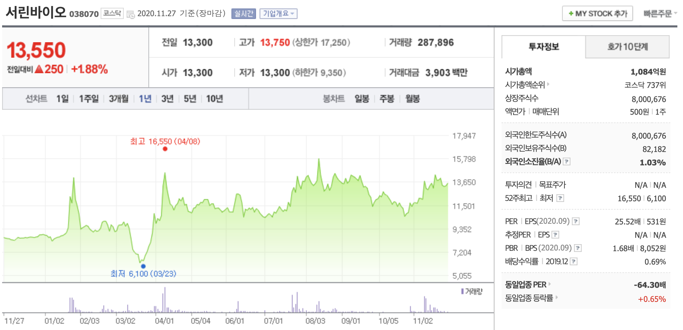Click the 코스닥 737위 rank value
The image size is (683, 330).
pyautogui.click(x=645, y=85)
